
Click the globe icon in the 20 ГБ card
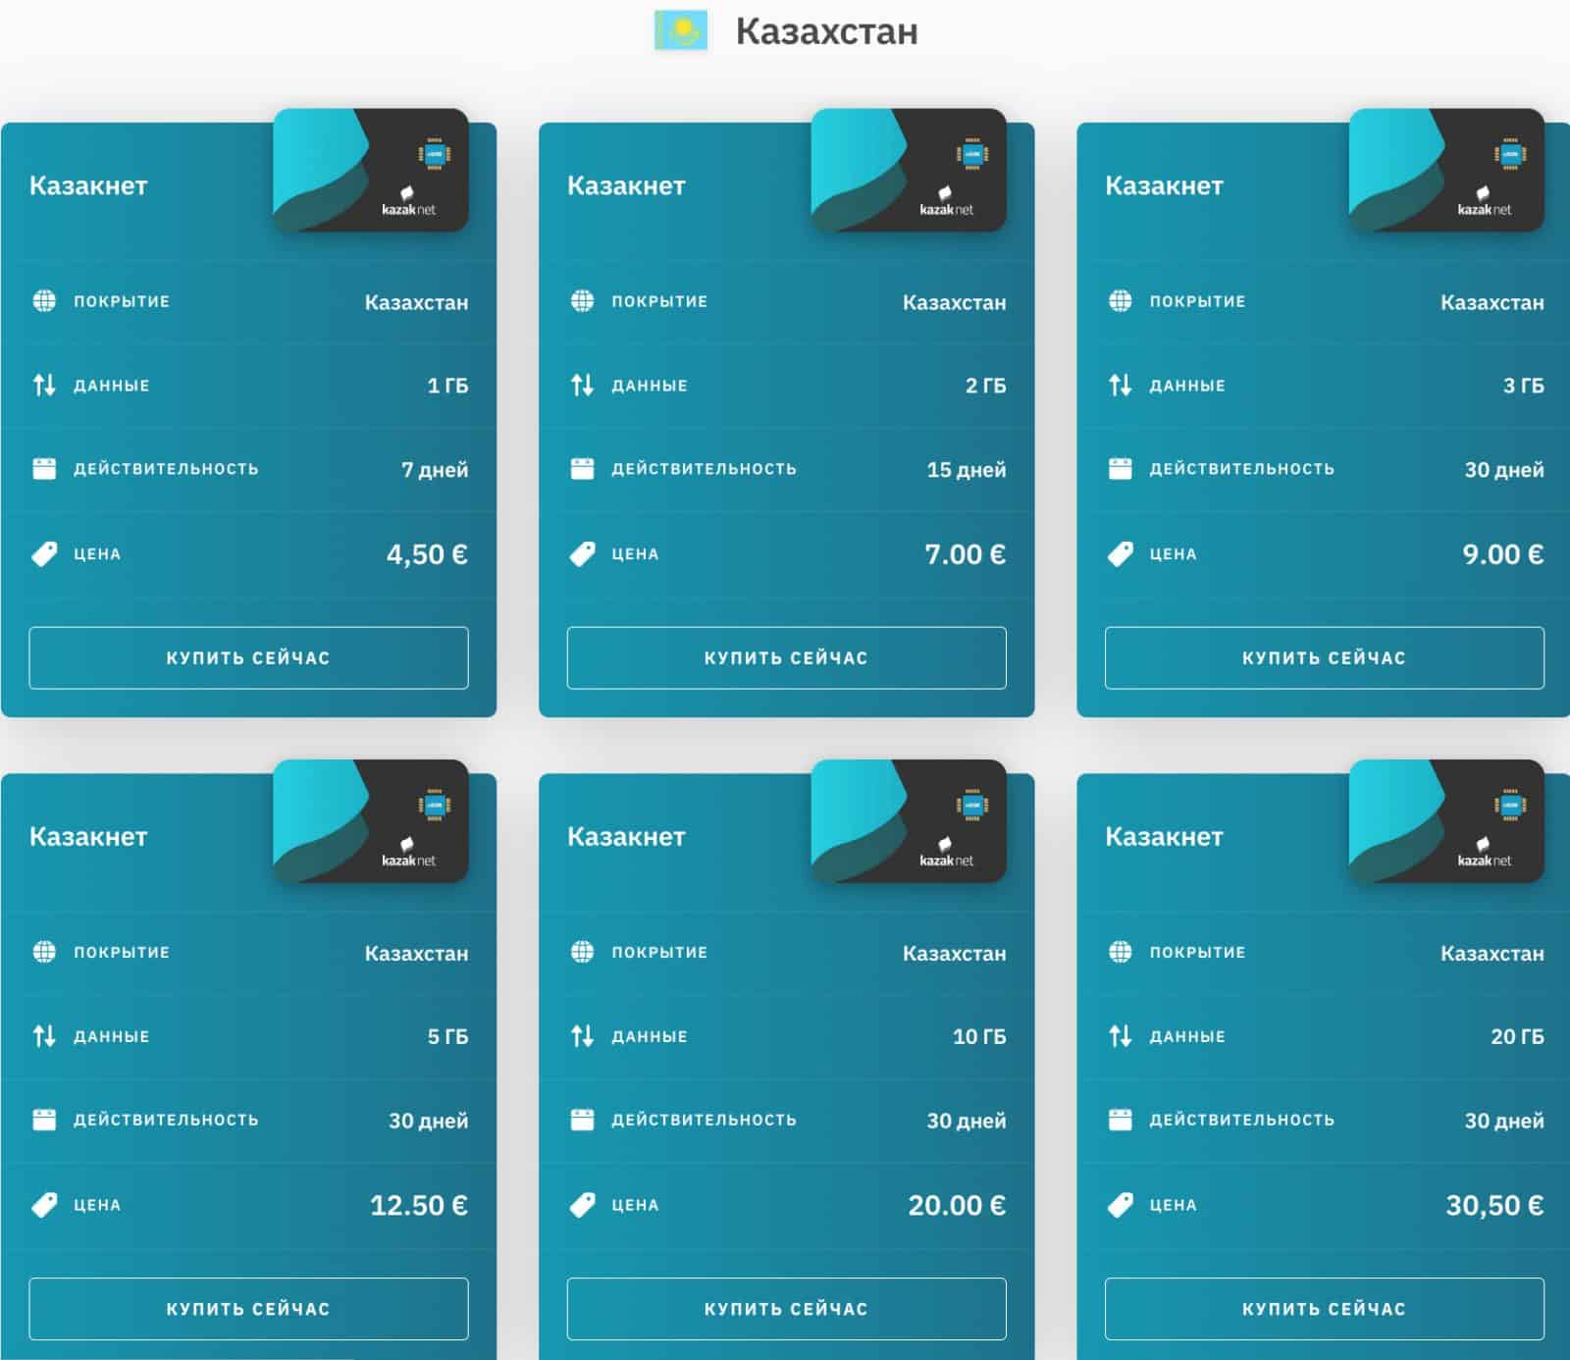[1120, 951]
